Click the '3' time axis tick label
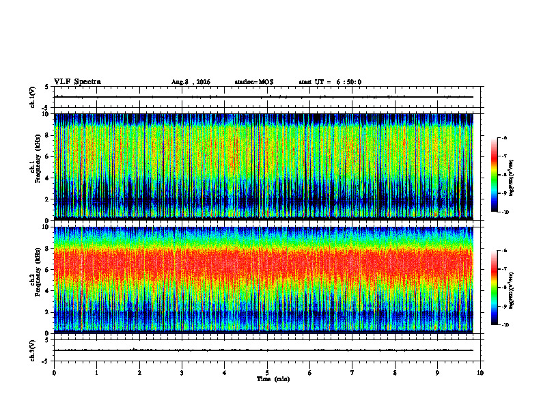This screenshot has height=418, width=541. (182, 373)
